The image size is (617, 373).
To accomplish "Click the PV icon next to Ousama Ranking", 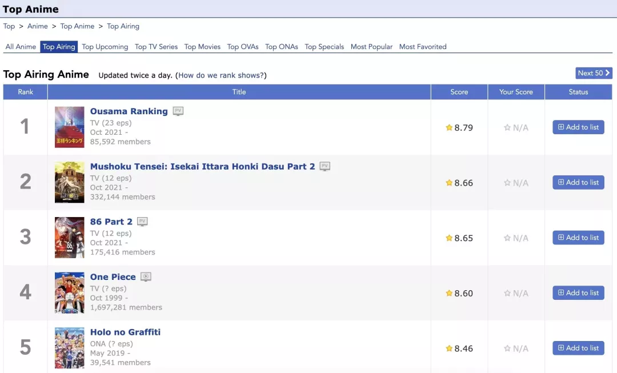I will [x=178, y=111].
